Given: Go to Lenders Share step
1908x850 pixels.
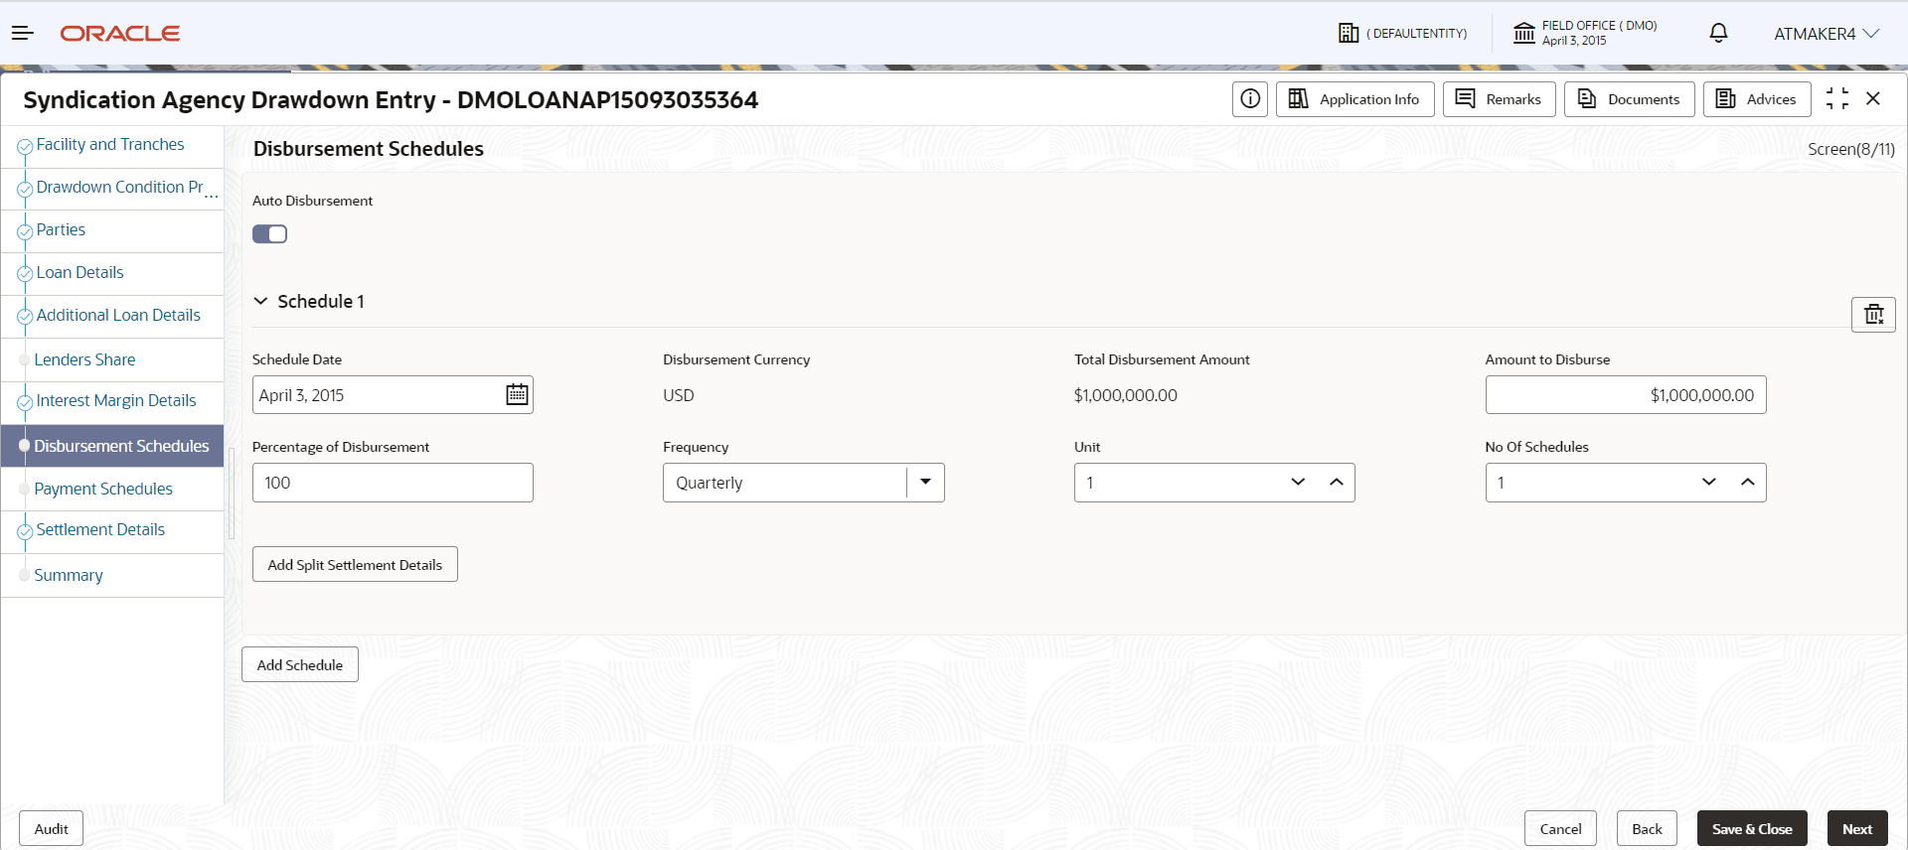Looking at the screenshot, I should coord(84,359).
